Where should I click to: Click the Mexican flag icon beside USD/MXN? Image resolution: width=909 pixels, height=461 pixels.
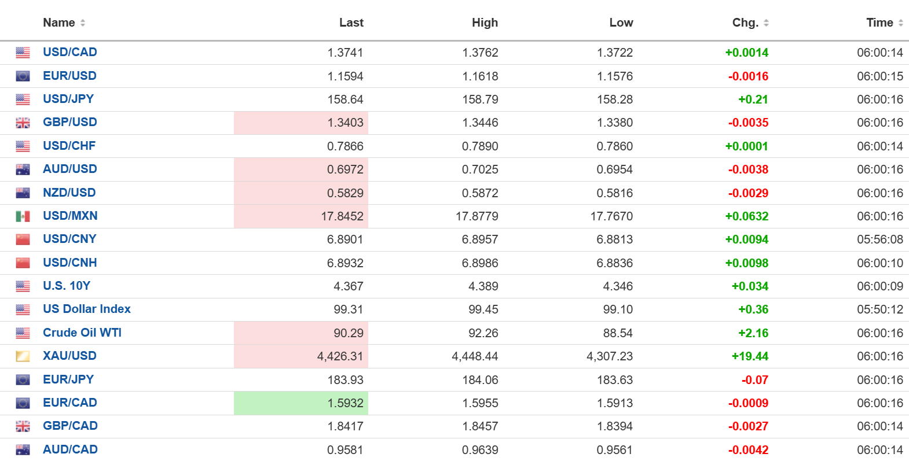coord(23,216)
